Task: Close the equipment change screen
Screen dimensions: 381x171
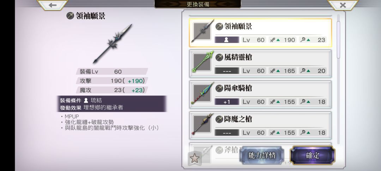Action: [x=343, y=5]
